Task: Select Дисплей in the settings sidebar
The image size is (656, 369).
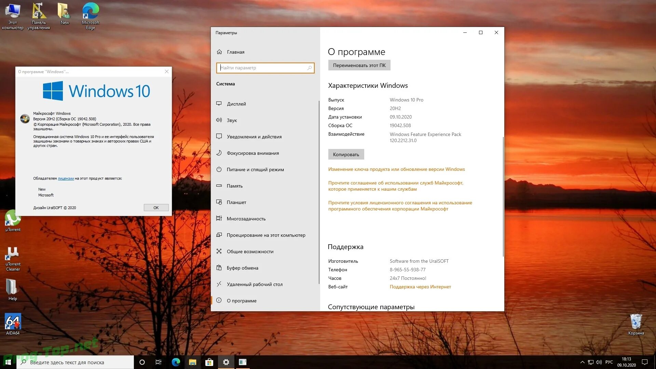Action: point(236,104)
